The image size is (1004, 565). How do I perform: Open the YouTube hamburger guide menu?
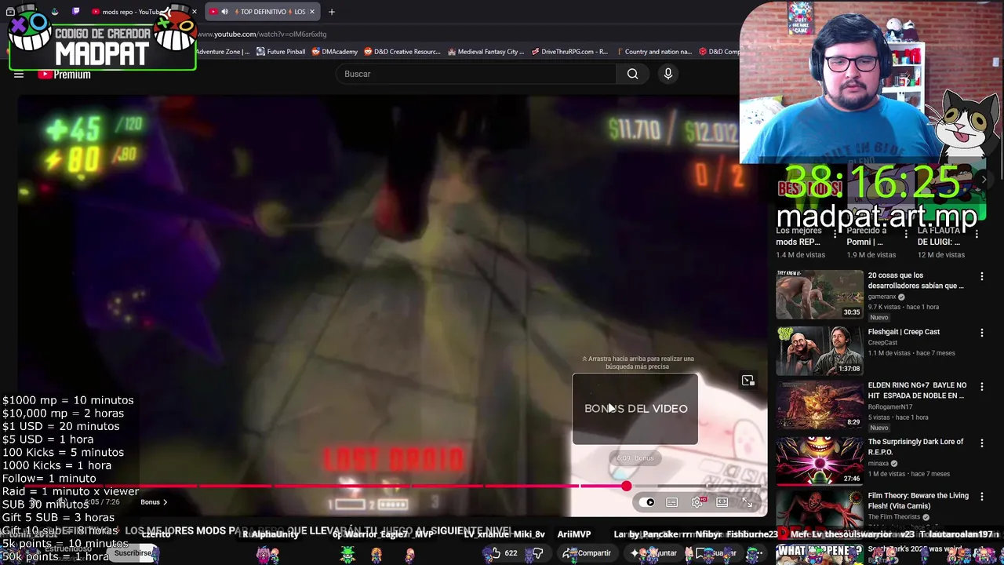pos(19,75)
